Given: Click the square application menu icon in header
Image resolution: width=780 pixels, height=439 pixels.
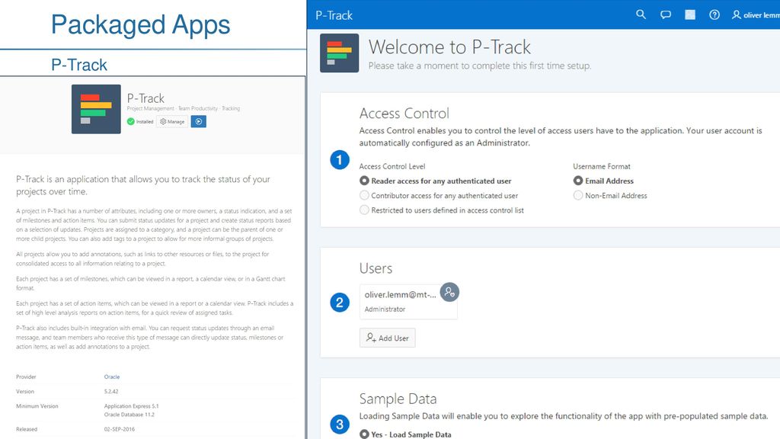Looking at the screenshot, I should coord(690,15).
